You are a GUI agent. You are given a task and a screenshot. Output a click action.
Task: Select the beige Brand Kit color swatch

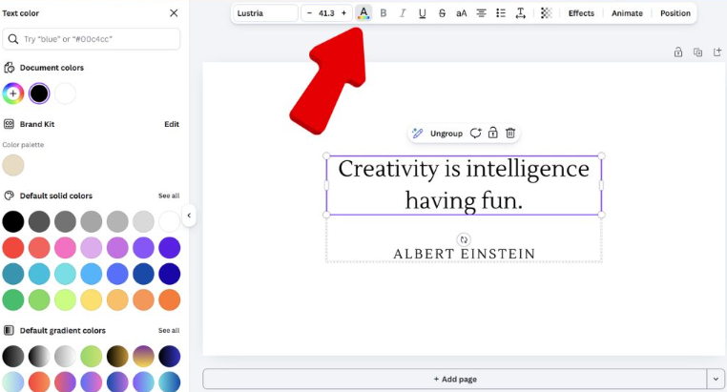tap(13, 165)
